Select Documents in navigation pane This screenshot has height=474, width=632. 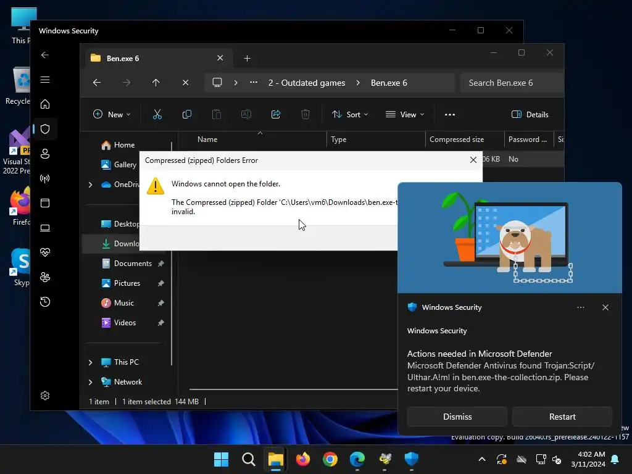pos(133,264)
